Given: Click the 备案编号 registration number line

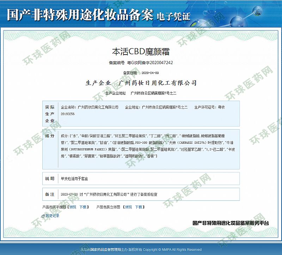Looking at the screenshot, I should click(141, 63).
